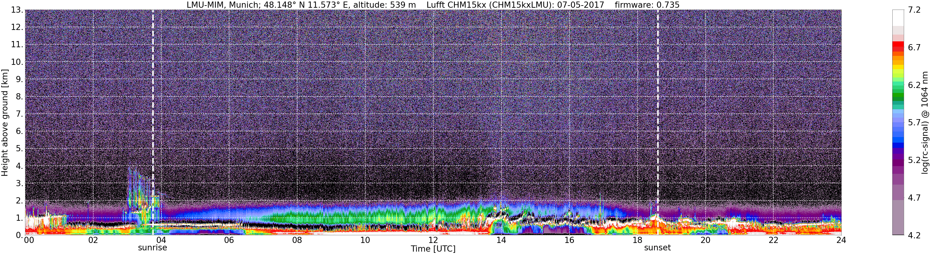Click the time axis tick label 12
Viewport: 931px width, 255px height.
433,240
